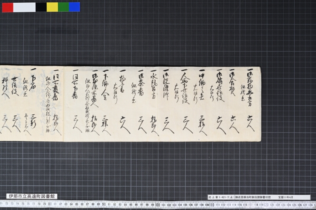Pick the blue color patch
This screenshot has height=210, width=316.
pos(74,7)
